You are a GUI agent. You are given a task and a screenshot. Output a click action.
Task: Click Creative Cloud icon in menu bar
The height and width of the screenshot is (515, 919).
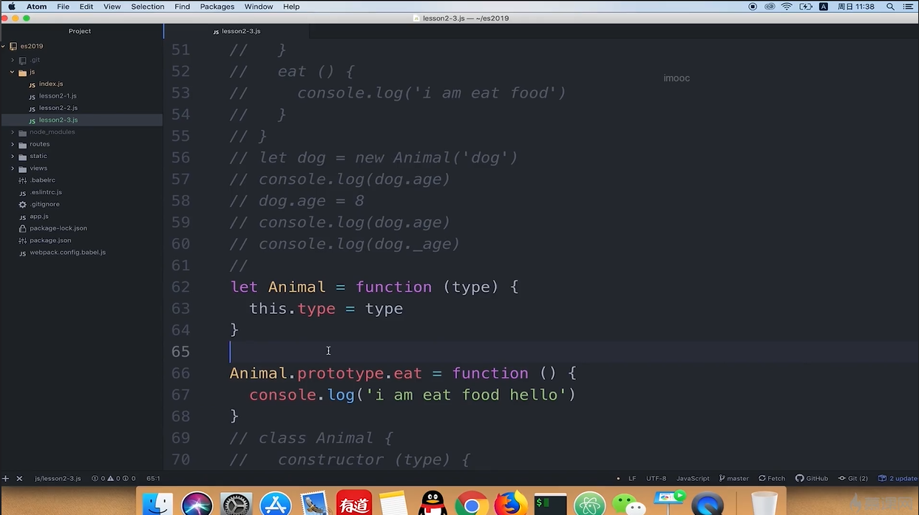coord(770,7)
